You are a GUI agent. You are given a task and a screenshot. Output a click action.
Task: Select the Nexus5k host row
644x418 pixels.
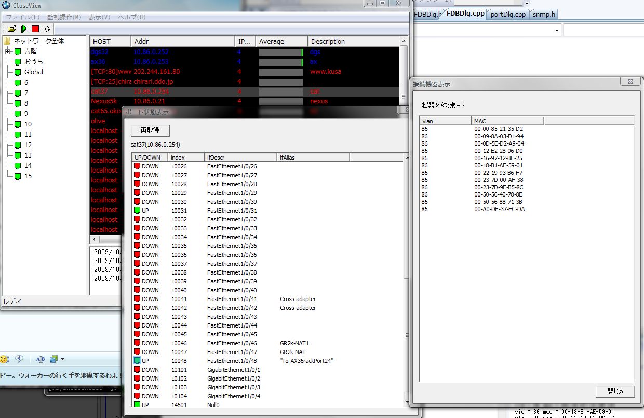pyautogui.click(x=245, y=101)
